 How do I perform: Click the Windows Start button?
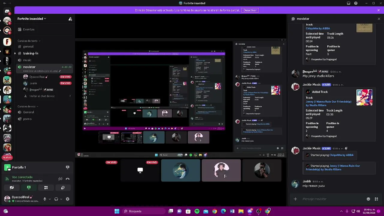point(117,211)
